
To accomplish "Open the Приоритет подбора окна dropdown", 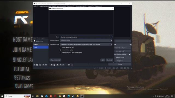I will [x=86, y=44].
